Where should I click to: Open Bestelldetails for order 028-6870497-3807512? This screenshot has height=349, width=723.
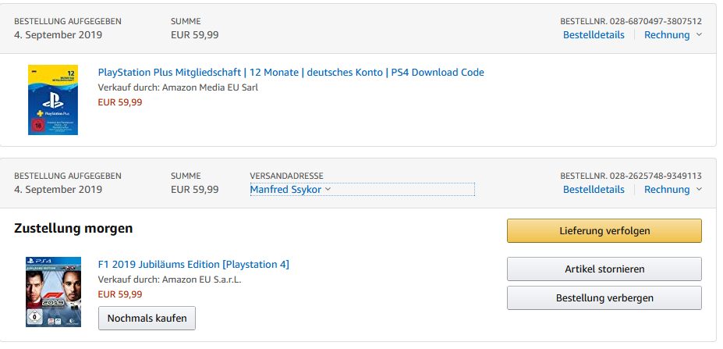(x=594, y=35)
